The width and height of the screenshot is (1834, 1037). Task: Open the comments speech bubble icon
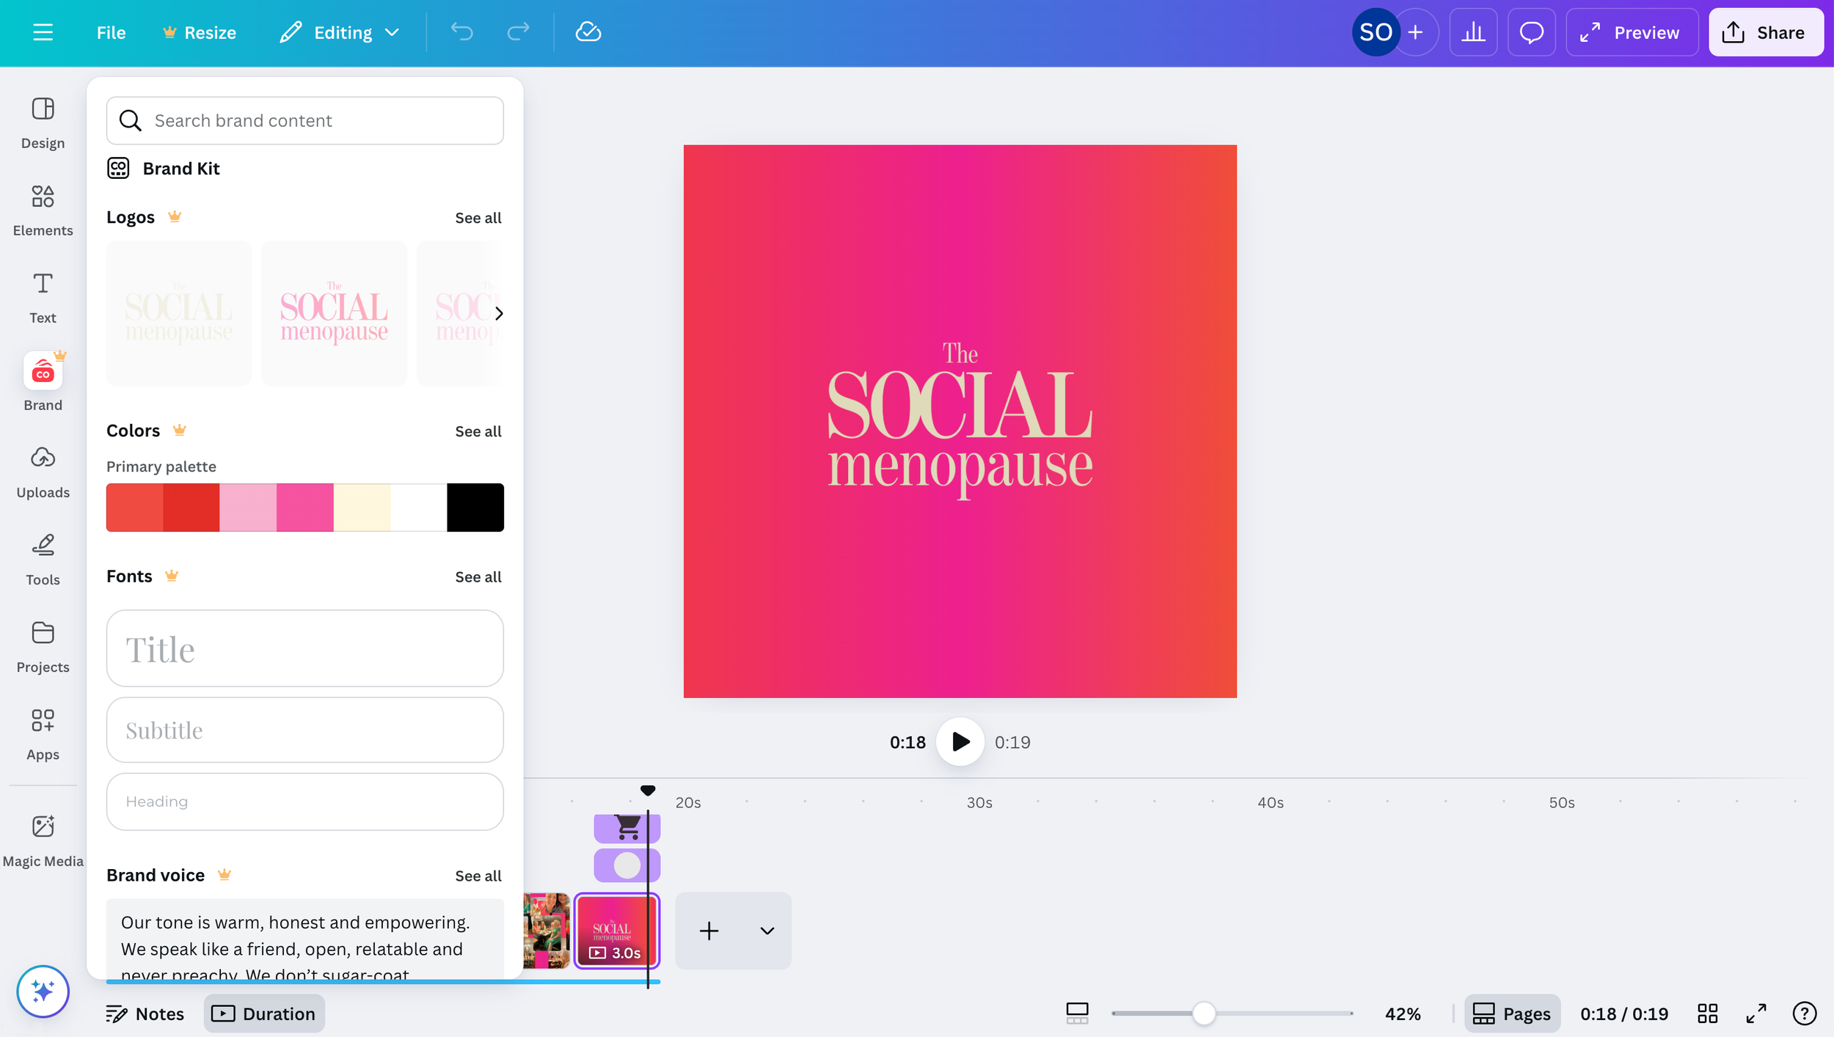click(1531, 32)
